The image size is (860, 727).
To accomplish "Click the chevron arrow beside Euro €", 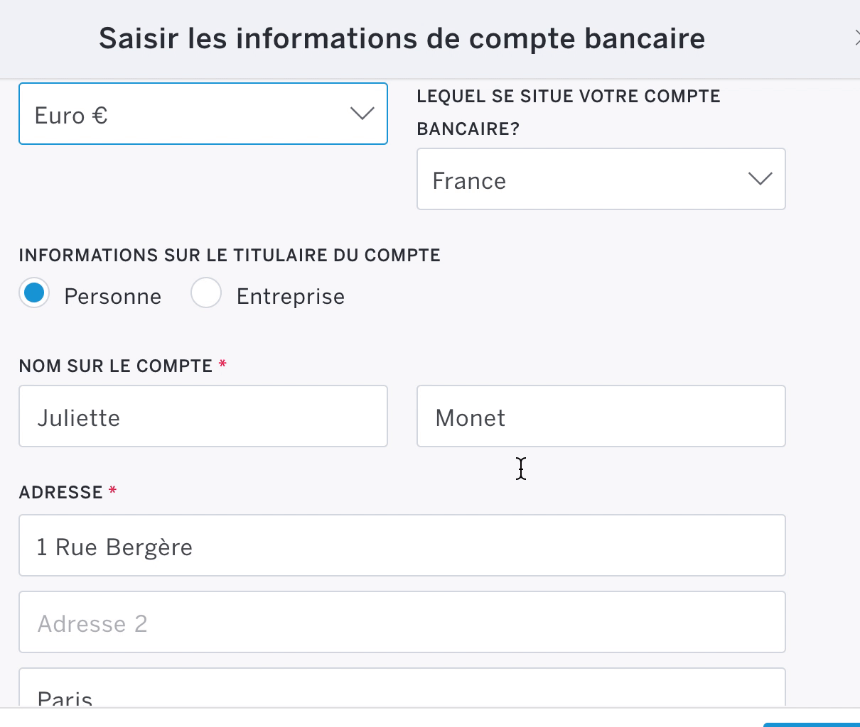I will tap(362, 114).
